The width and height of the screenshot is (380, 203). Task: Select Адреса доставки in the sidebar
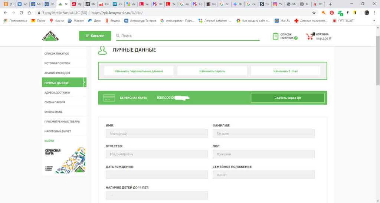point(57,92)
